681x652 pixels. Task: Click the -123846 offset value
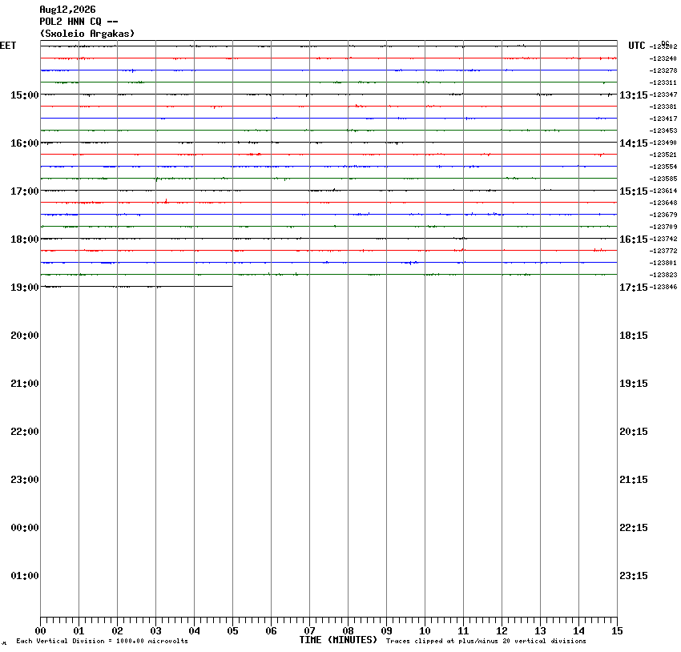pos(663,288)
